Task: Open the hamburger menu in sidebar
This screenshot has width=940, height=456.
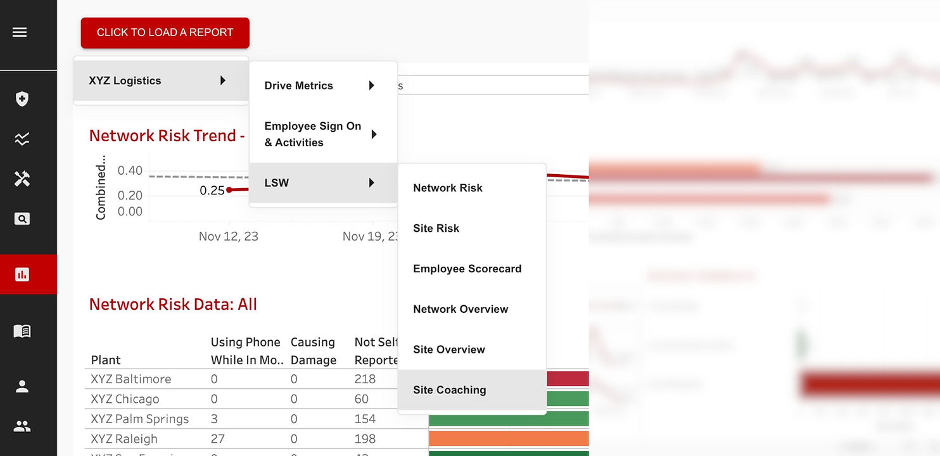Action: (20, 32)
